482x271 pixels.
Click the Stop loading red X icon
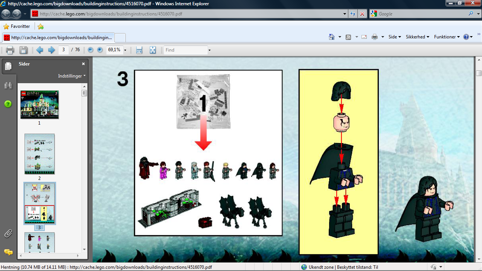point(362,14)
